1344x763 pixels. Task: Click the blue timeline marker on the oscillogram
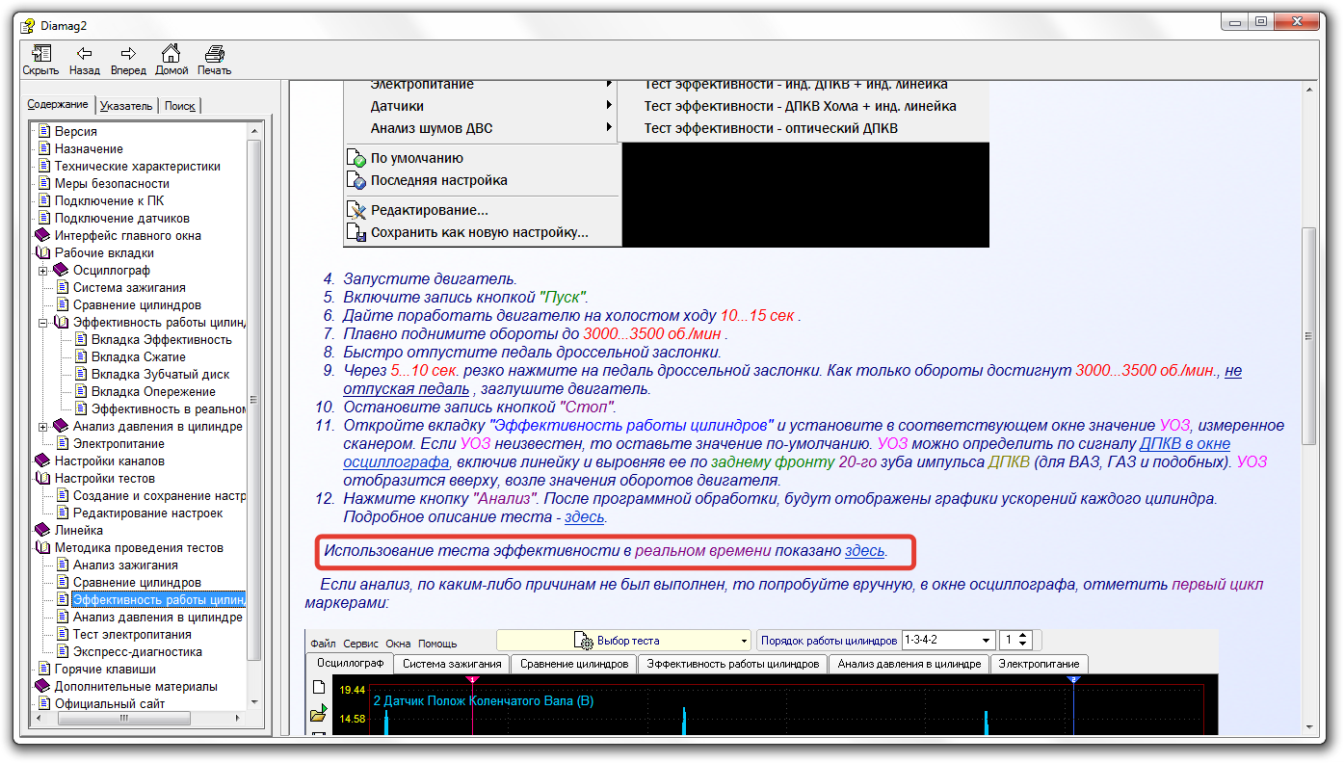point(1074,680)
